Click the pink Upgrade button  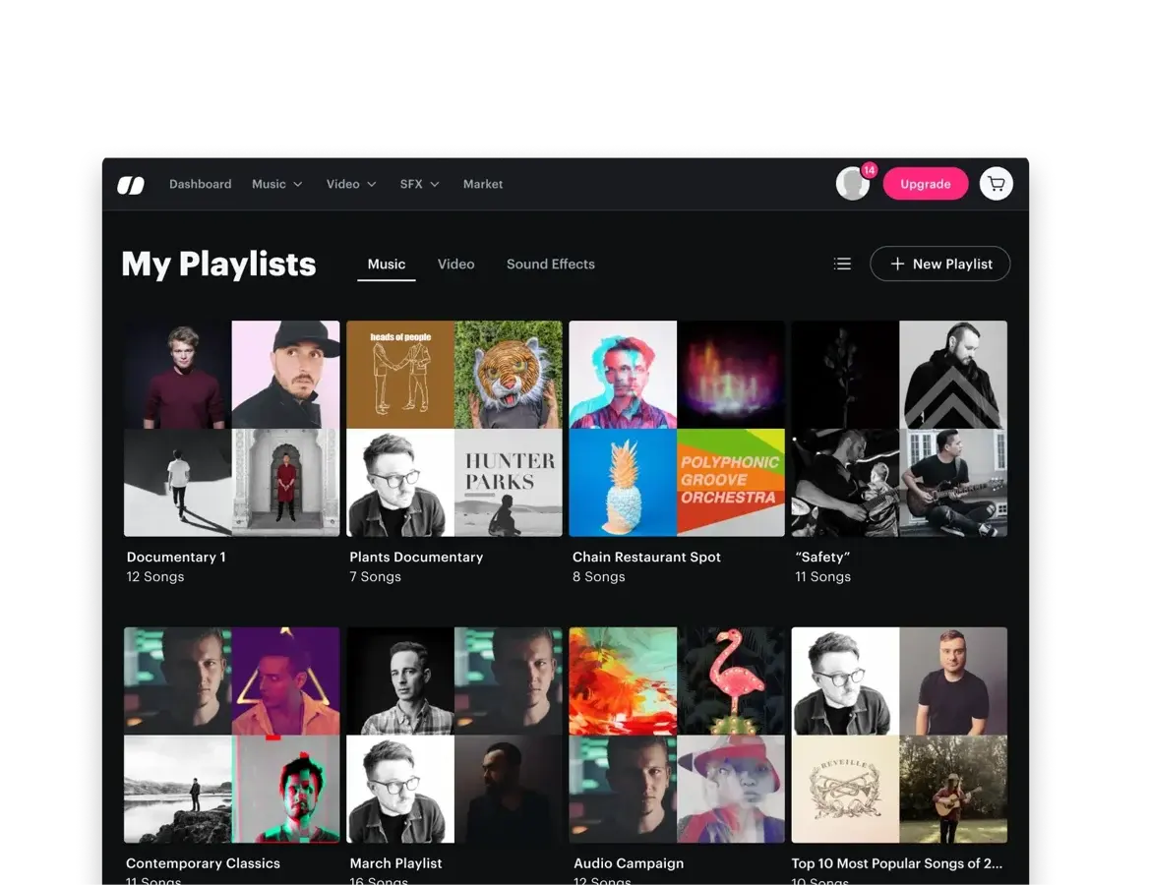pyautogui.click(x=926, y=184)
